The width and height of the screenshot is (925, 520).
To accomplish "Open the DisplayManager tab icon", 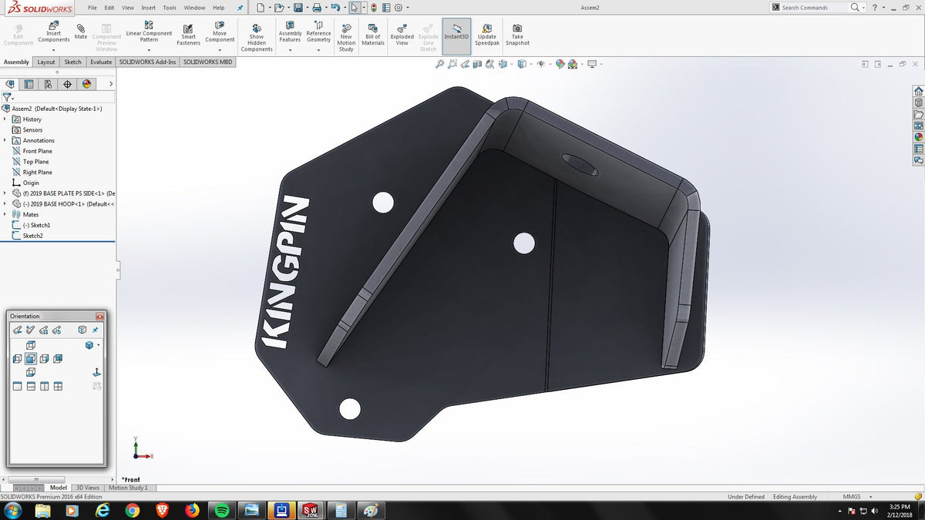I will tap(86, 84).
